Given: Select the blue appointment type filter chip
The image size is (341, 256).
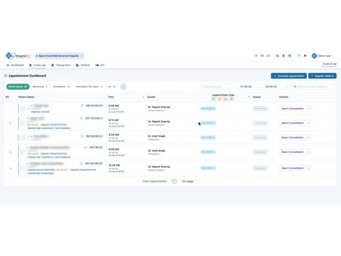Looking at the screenshot, I should click(x=213, y=99).
